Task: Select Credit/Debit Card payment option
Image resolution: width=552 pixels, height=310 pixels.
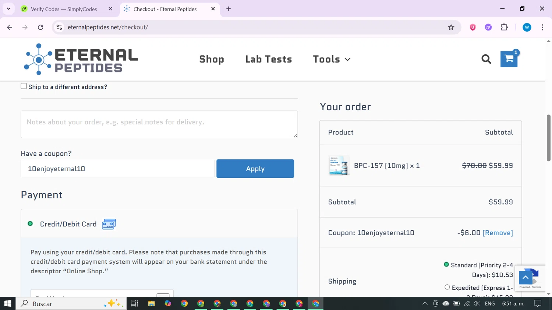Action: point(30,224)
